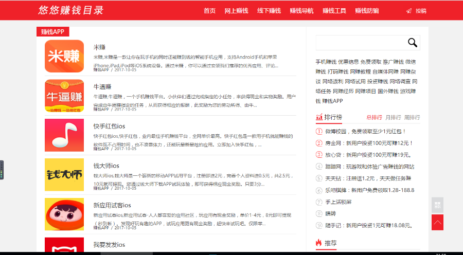Open ranking item 手上活锁屏
463x255 pixels.
339,202
